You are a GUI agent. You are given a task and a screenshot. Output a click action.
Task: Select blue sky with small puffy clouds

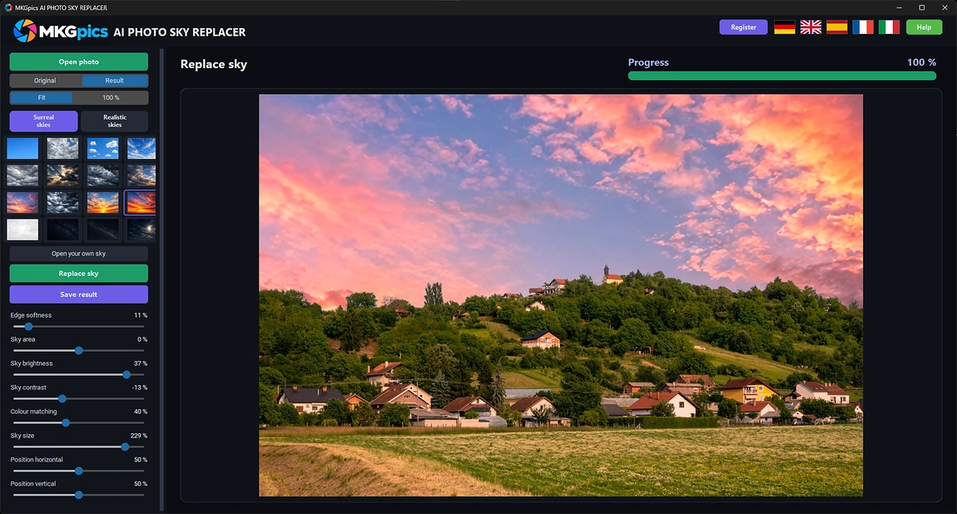click(102, 148)
